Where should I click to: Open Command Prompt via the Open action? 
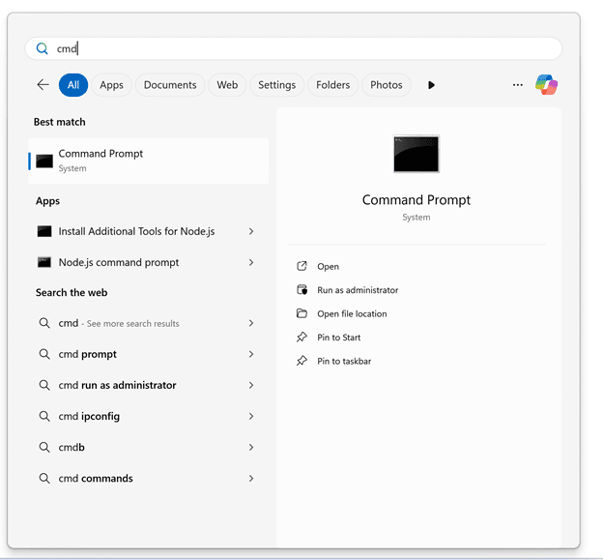click(x=328, y=266)
